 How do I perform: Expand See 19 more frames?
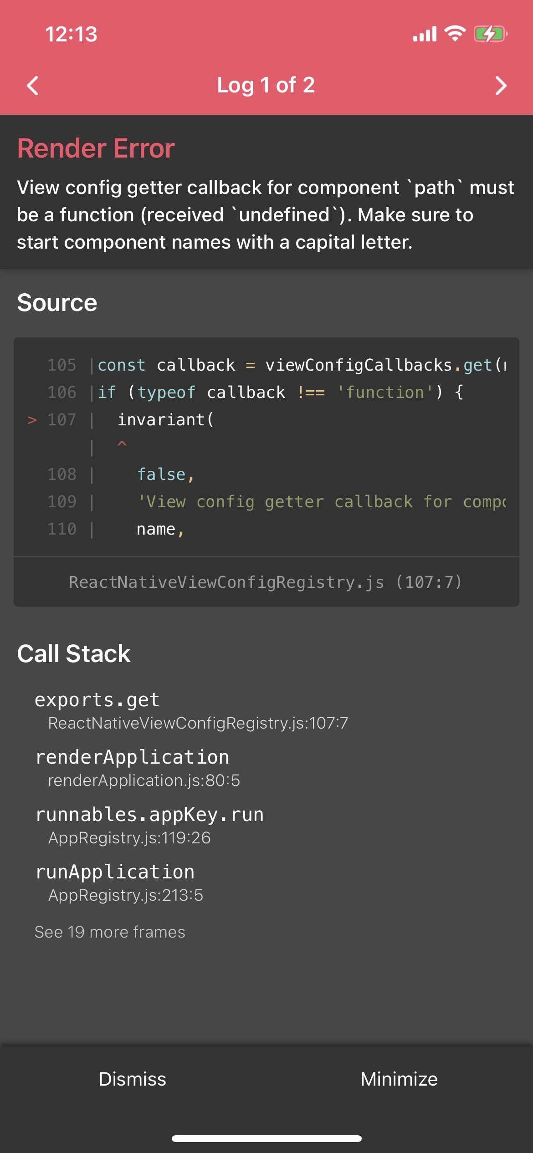110,932
